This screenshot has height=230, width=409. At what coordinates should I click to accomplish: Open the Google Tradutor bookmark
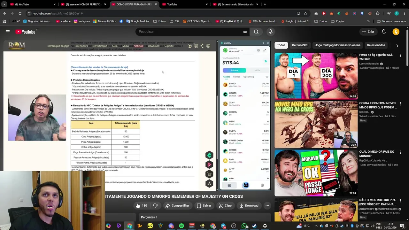click(138, 21)
